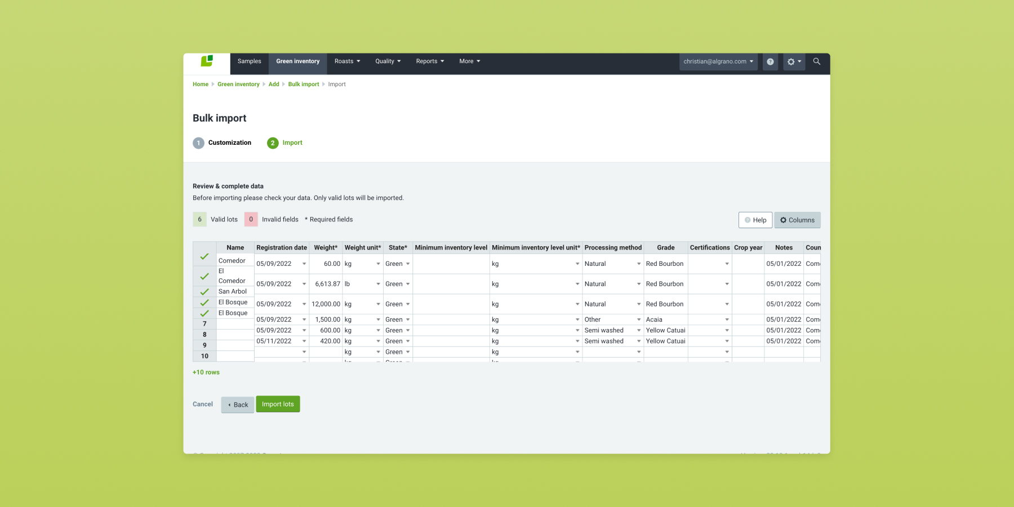Image resolution: width=1014 pixels, height=507 pixels.
Task: Click the Cancel link
Action: pyautogui.click(x=203, y=404)
